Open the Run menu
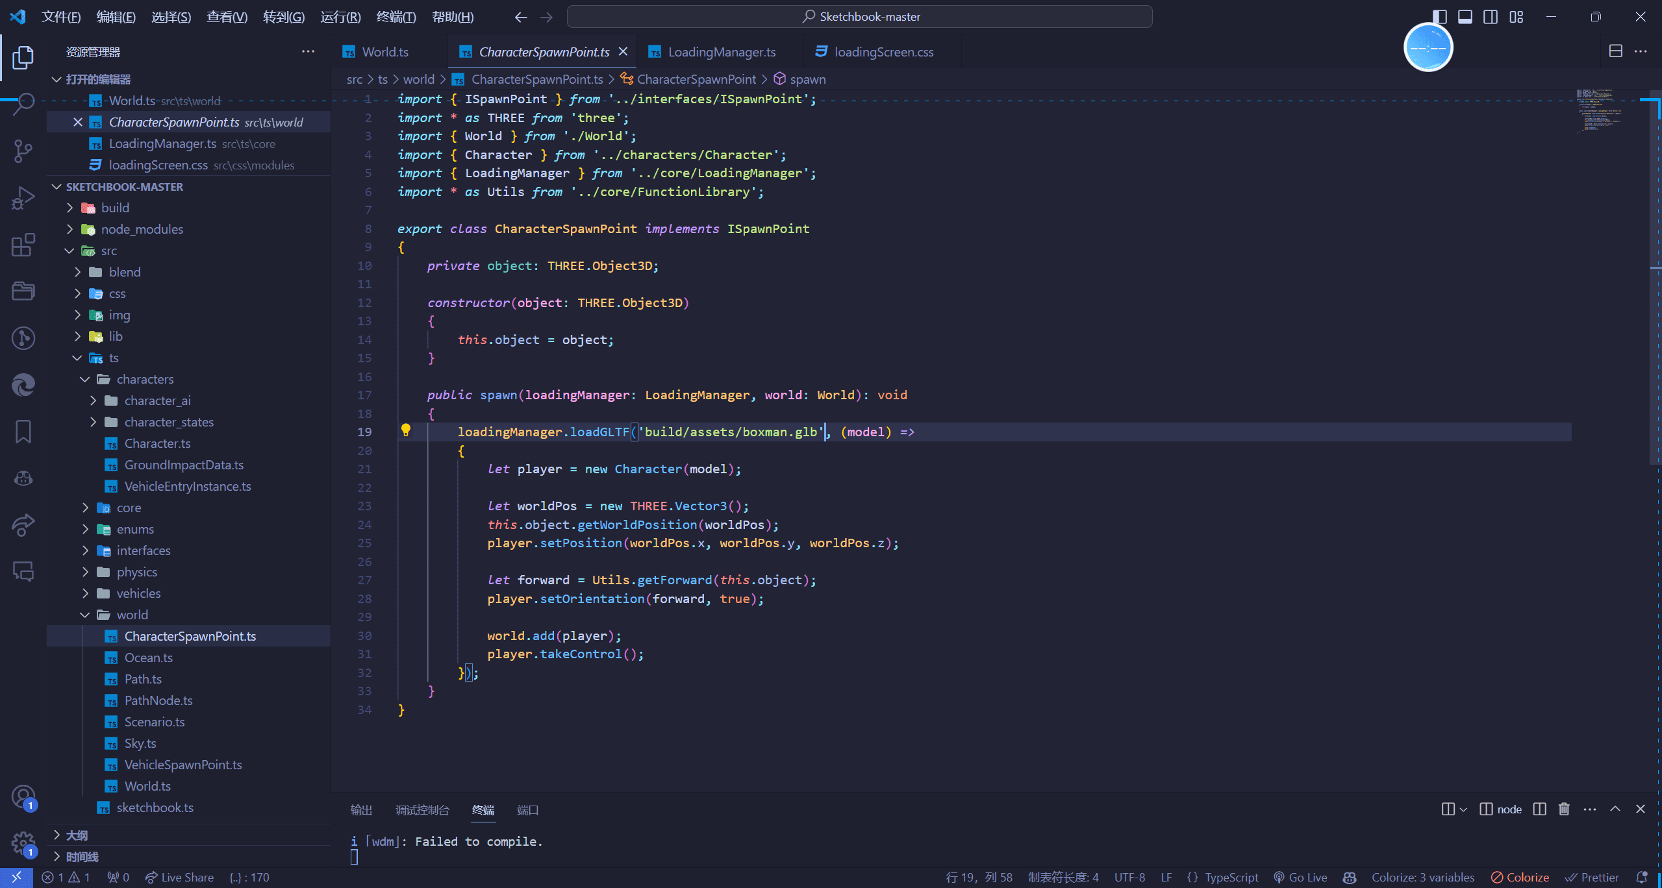This screenshot has width=1662, height=888. [x=340, y=17]
